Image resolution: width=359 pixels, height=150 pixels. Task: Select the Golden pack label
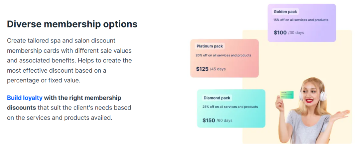pyautogui.click(x=285, y=12)
